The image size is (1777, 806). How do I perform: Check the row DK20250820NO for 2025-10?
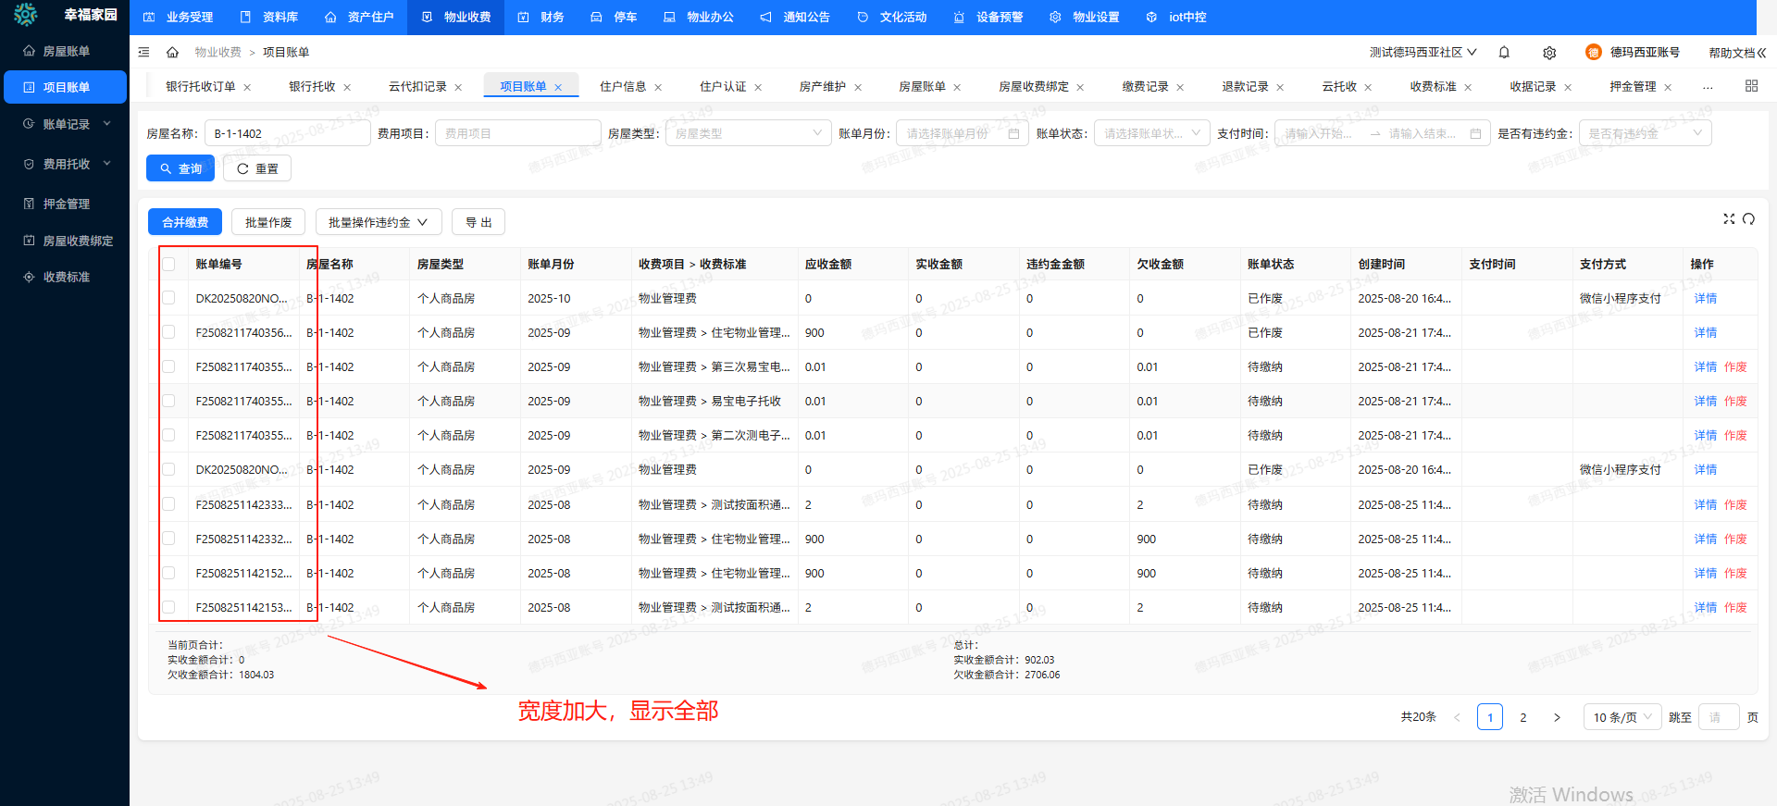click(168, 298)
